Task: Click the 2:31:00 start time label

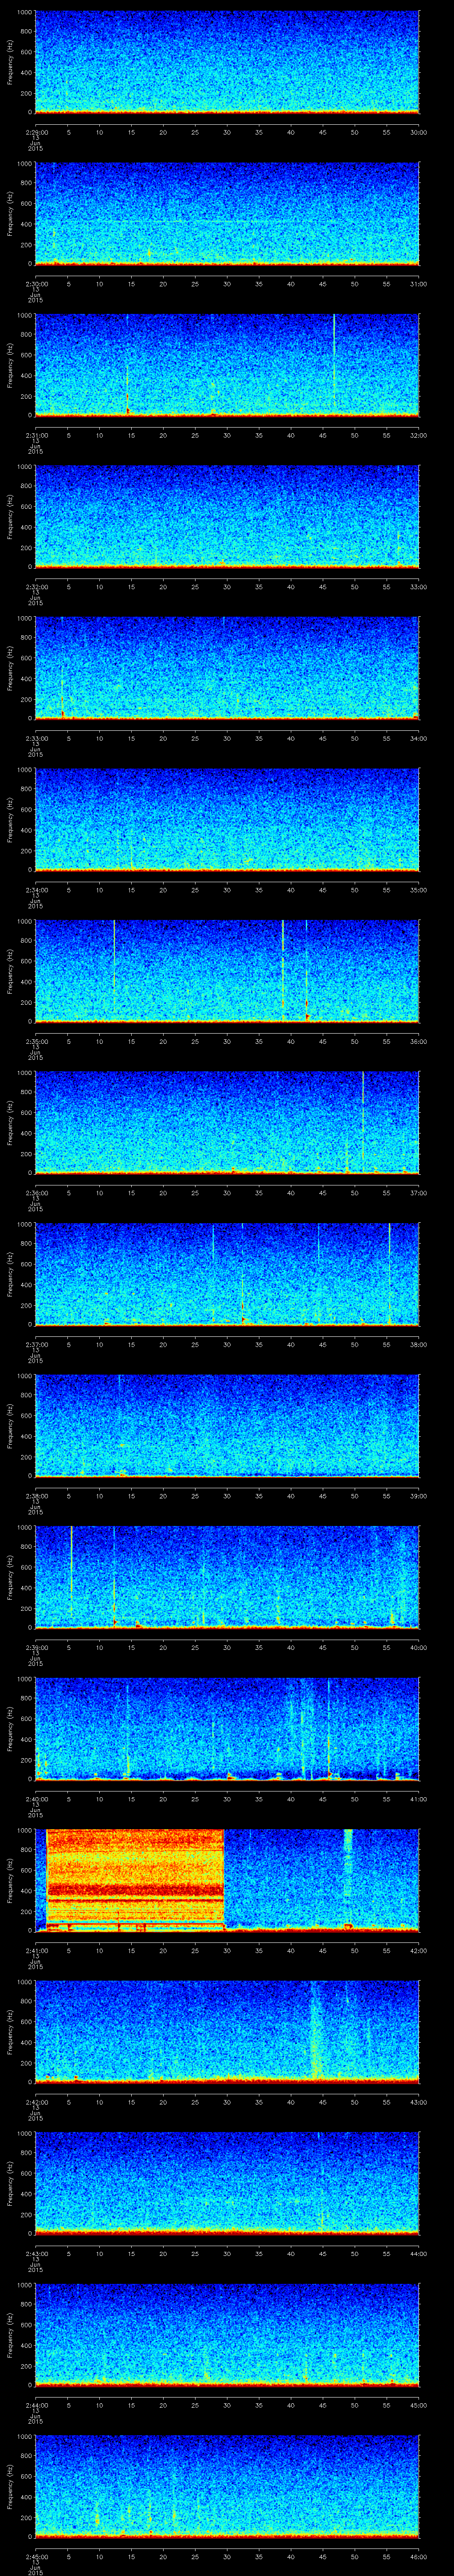Action: [x=36, y=435]
